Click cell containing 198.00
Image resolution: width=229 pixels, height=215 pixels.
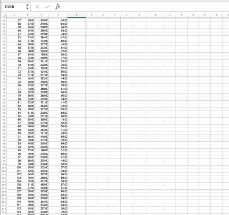[41, 150]
